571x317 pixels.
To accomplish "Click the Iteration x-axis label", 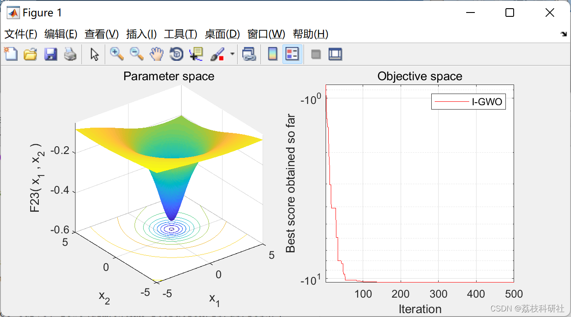I will [420, 309].
